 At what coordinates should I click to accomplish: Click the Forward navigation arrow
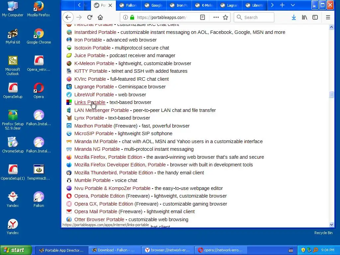pos(79,17)
